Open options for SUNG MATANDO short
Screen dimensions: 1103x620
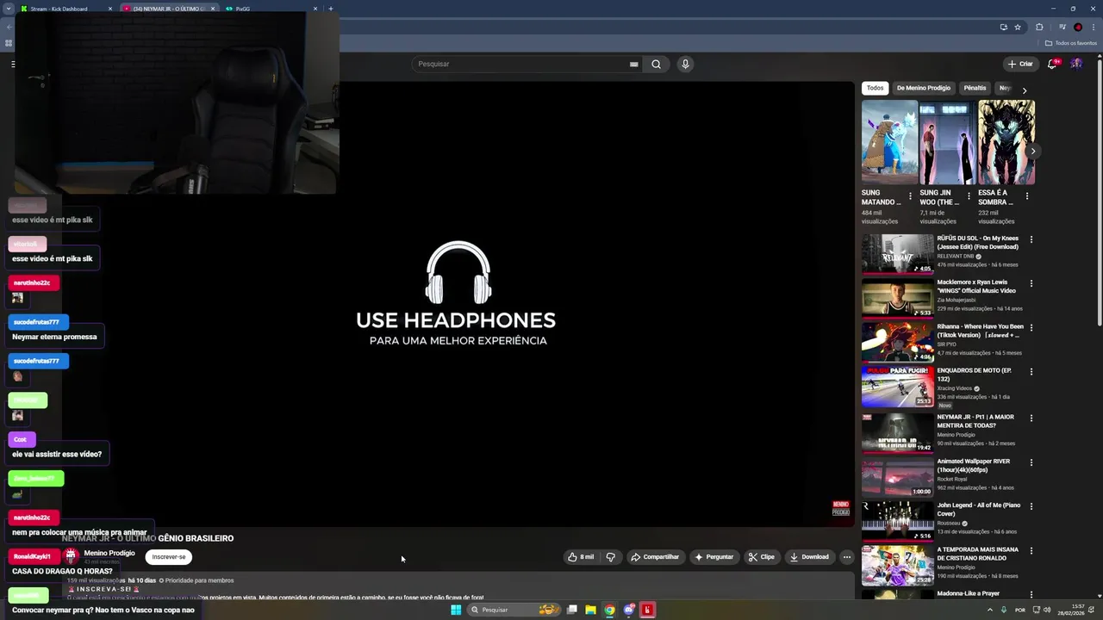pyautogui.click(x=910, y=196)
